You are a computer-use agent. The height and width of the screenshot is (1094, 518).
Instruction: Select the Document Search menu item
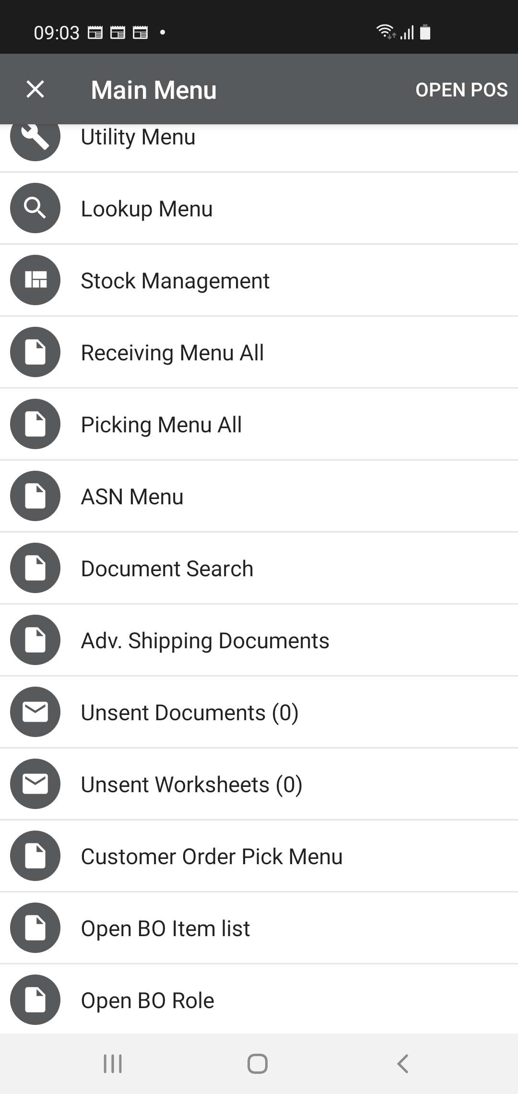[167, 569]
